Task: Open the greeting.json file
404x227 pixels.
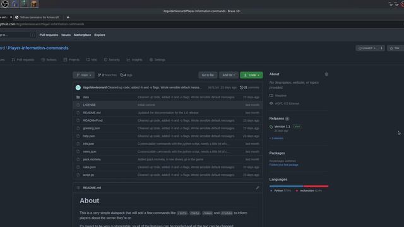Action: click(92, 128)
